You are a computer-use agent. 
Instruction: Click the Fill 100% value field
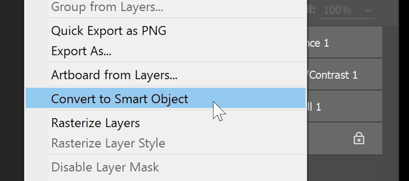tap(337, 11)
